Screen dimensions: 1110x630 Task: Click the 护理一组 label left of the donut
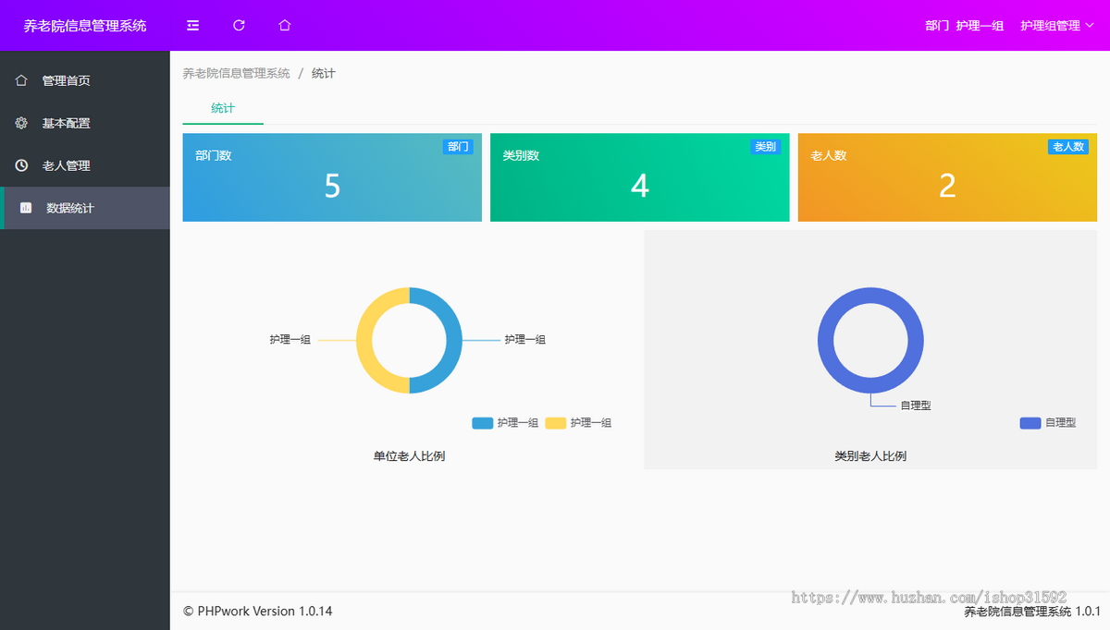290,340
